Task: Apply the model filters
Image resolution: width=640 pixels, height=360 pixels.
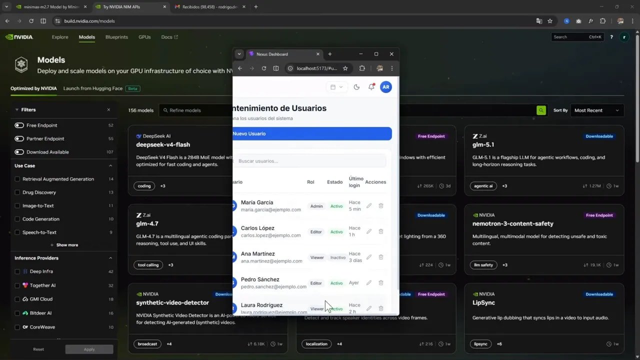Action: click(89, 349)
